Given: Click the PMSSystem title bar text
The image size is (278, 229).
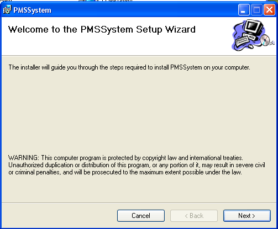Looking at the screenshot, I should (32, 10).
